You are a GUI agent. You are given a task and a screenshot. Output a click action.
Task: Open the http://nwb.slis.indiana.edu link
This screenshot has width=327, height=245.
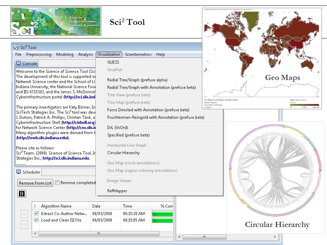pos(43,138)
